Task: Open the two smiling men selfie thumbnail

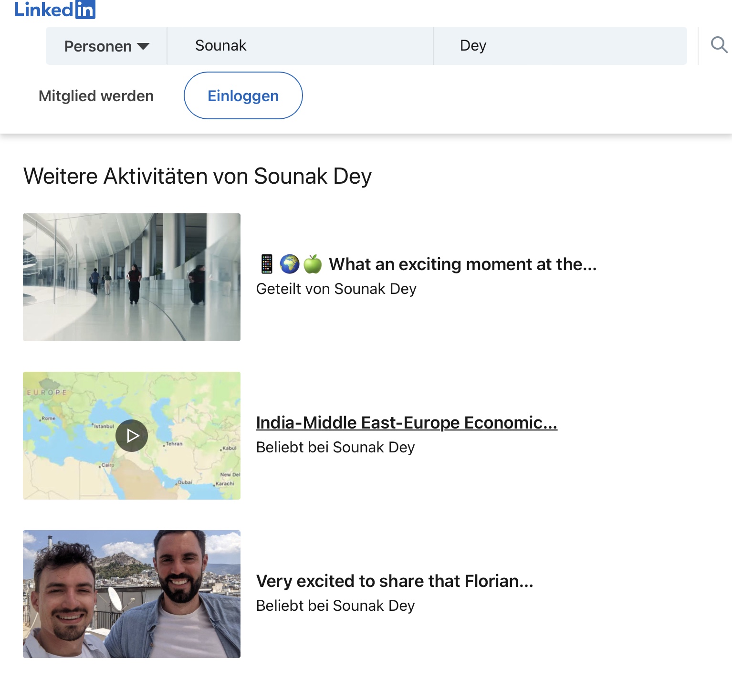Action: (132, 594)
